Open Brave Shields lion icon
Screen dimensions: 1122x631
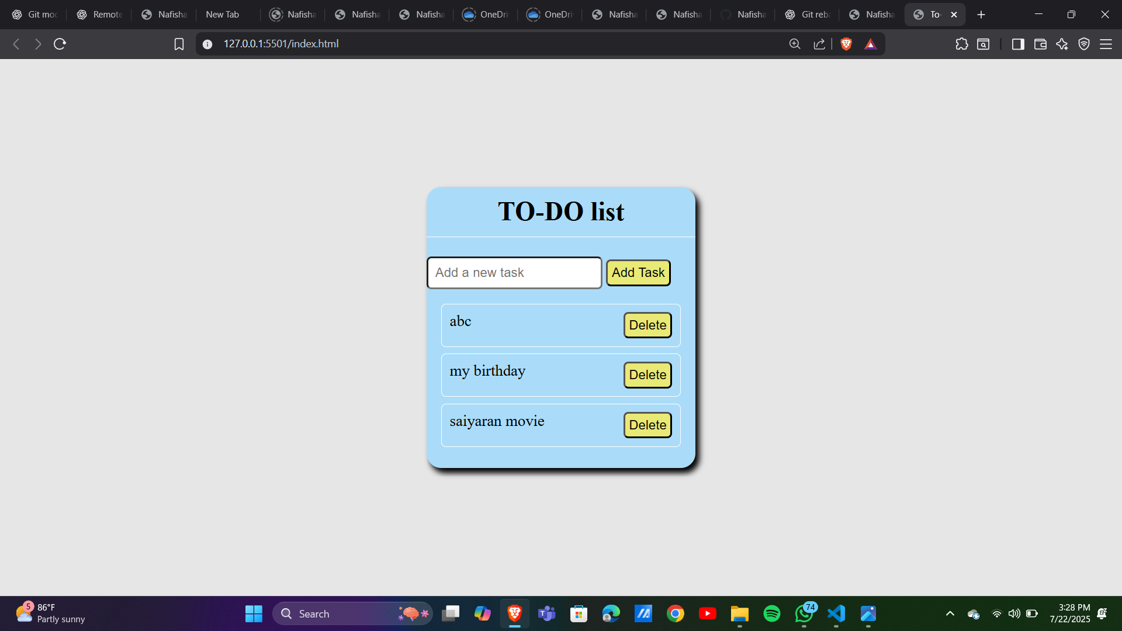click(x=846, y=44)
